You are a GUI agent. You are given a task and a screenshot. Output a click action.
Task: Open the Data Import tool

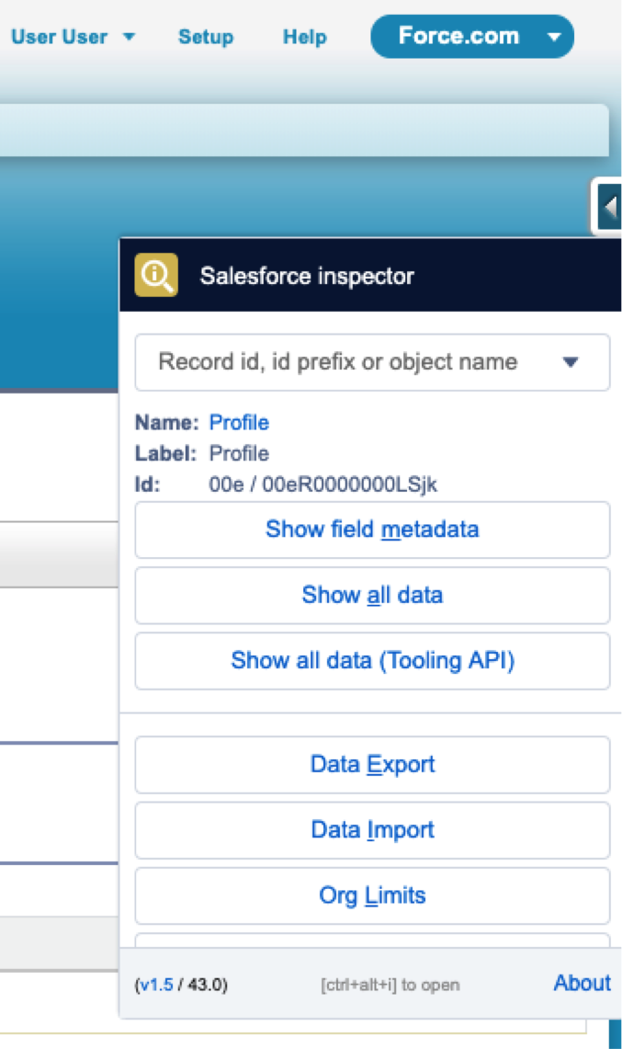372,830
